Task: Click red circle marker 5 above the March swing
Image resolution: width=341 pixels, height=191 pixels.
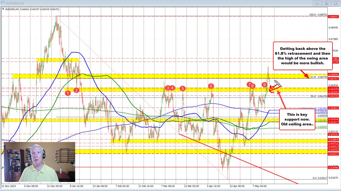Action: pyautogui.click(x=182, y=88)
